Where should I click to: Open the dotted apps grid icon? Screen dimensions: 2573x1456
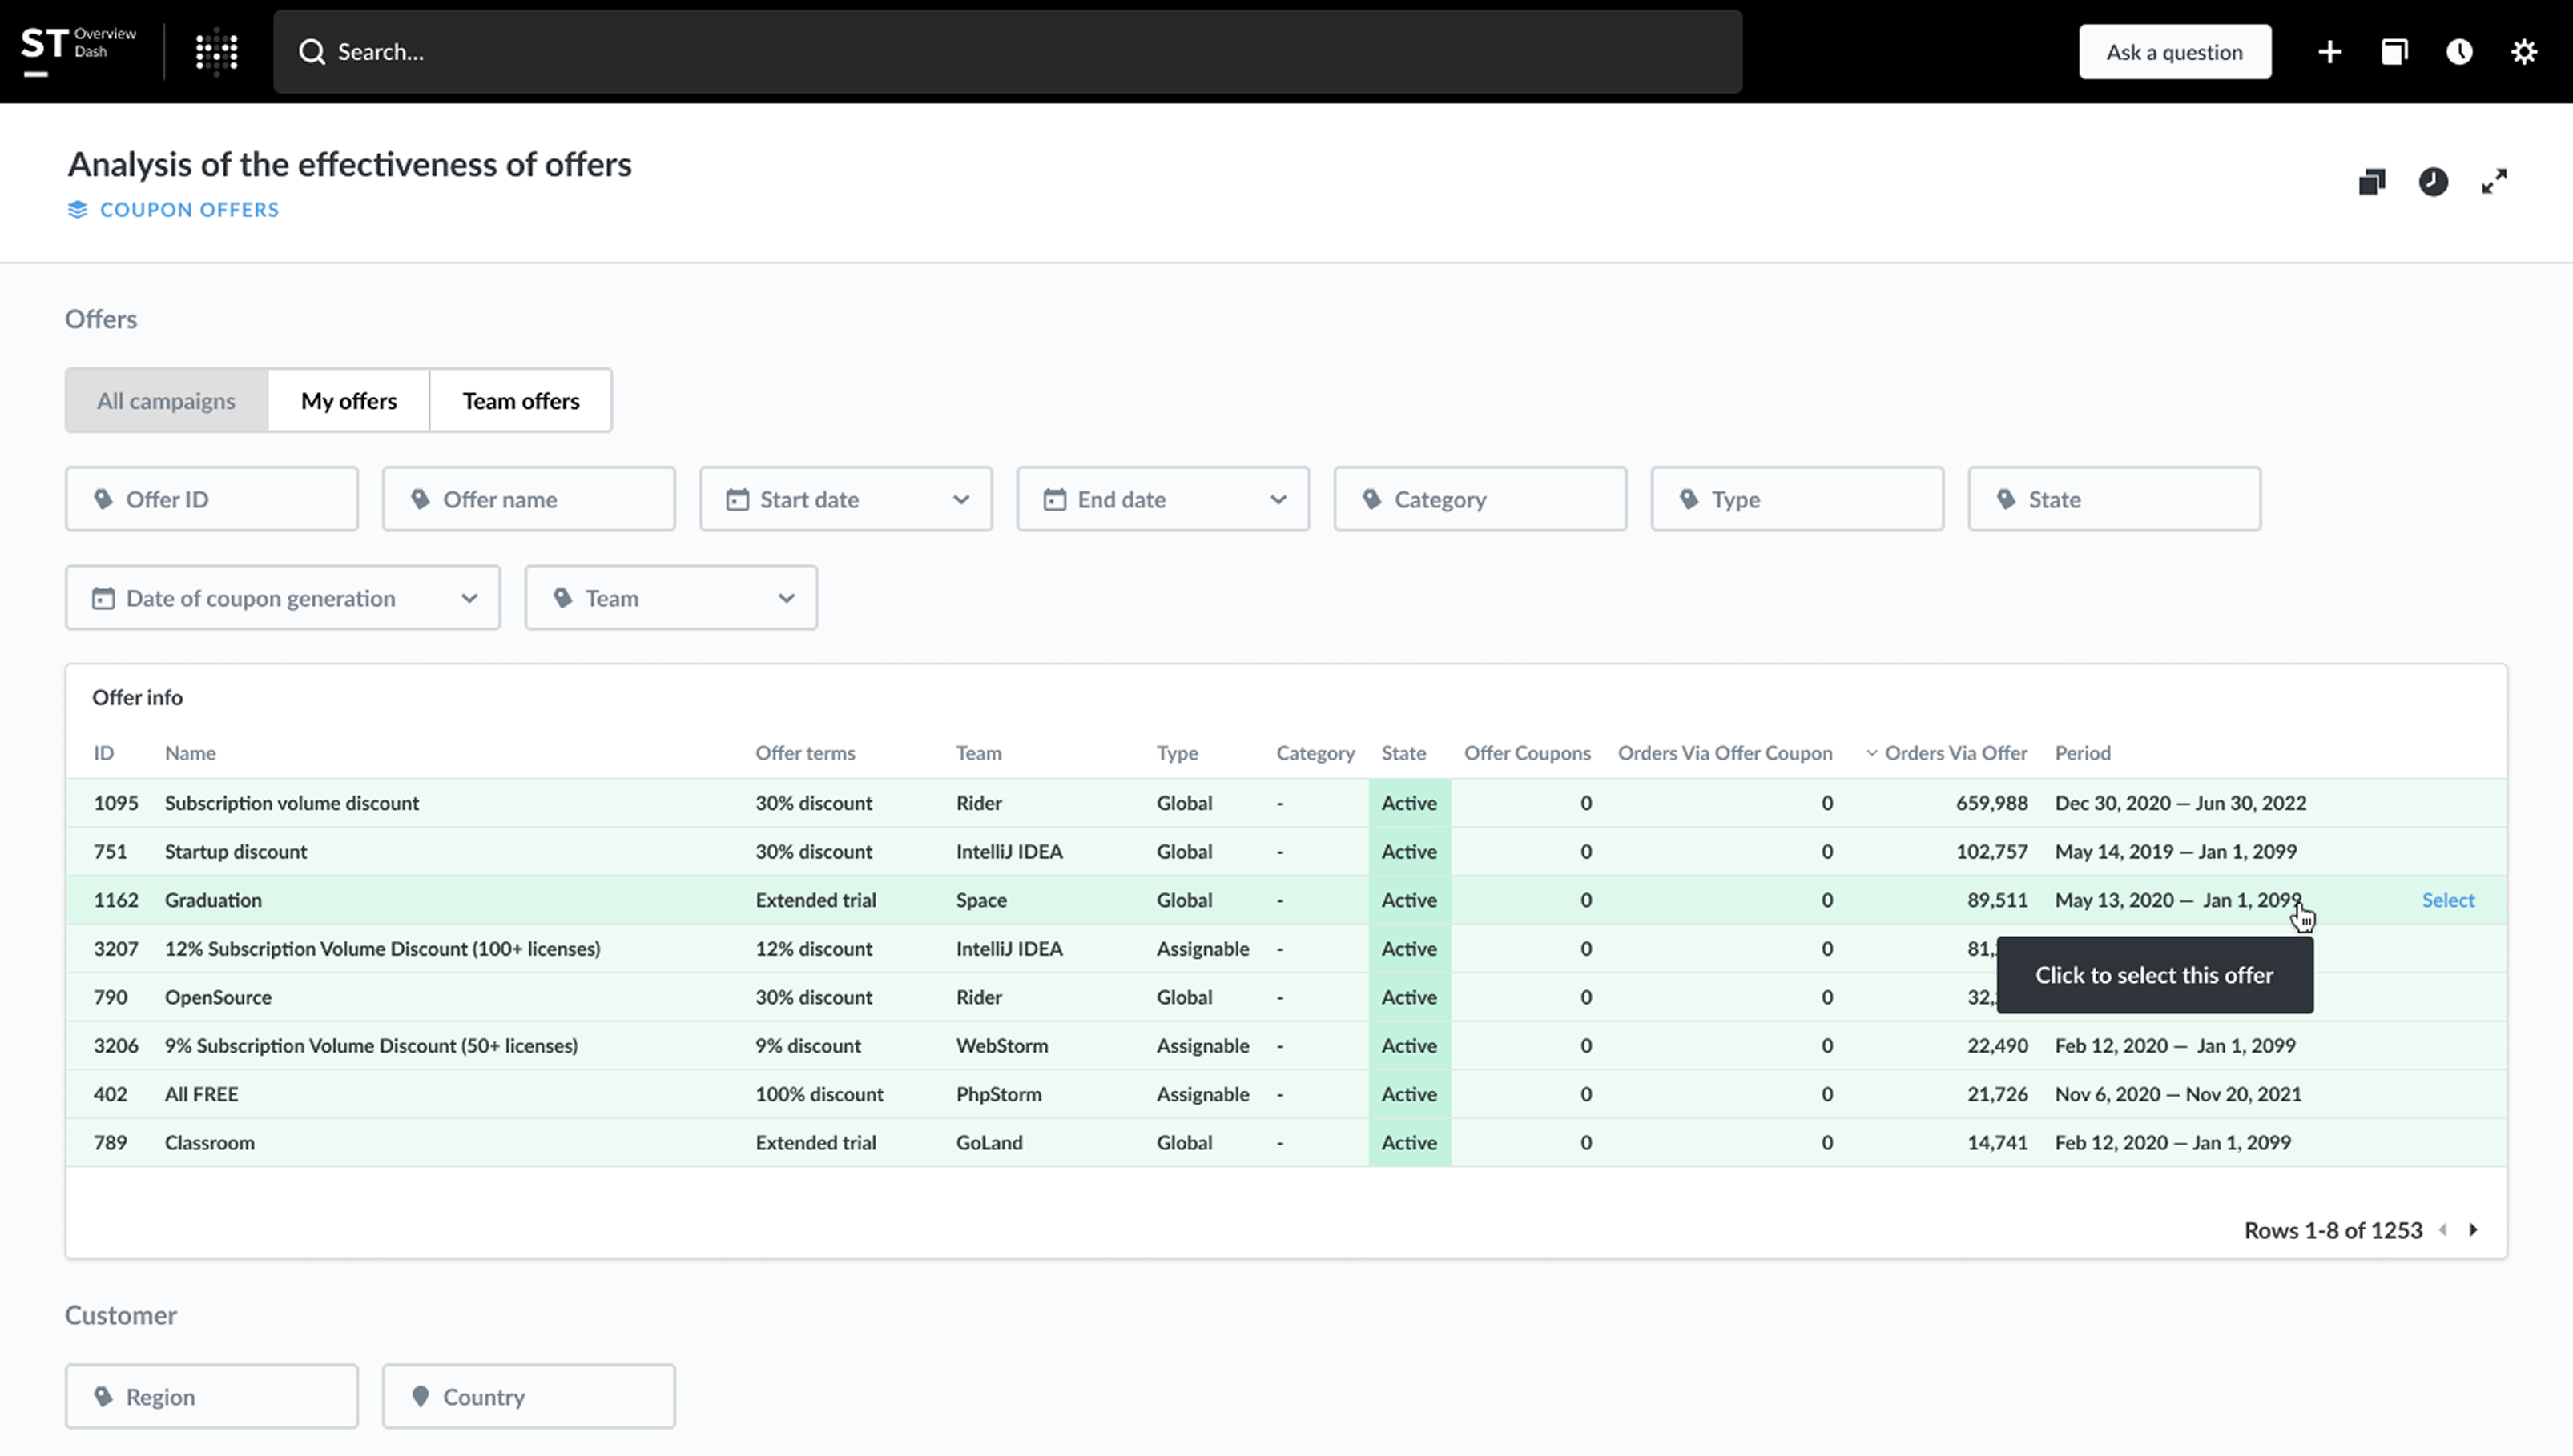(216, 51)
